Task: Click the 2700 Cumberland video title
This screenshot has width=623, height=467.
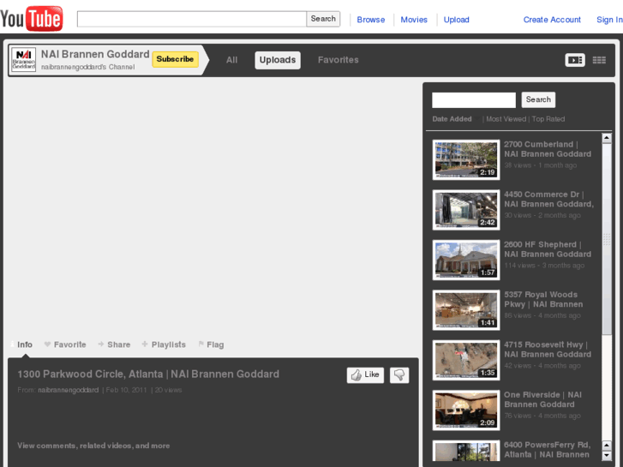Action: tap(548, 149)
